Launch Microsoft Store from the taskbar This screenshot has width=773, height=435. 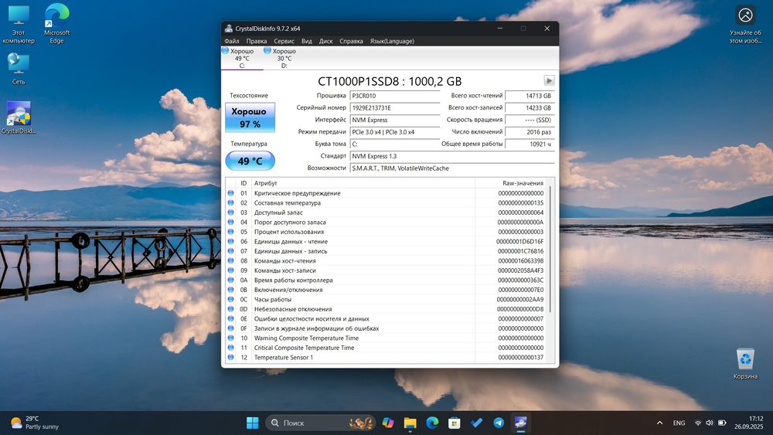[455, 423]
